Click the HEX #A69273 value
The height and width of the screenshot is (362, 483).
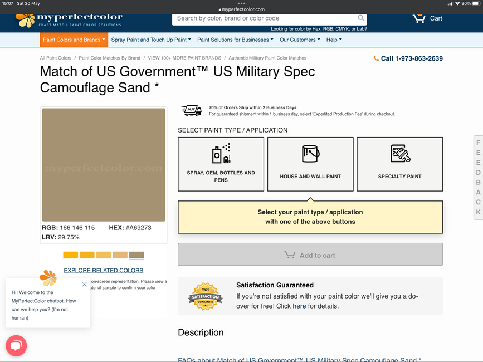(130, 227)
